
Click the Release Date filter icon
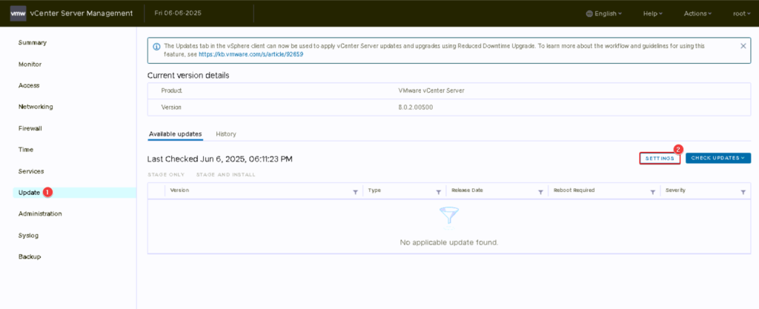(x=538, y=191)
